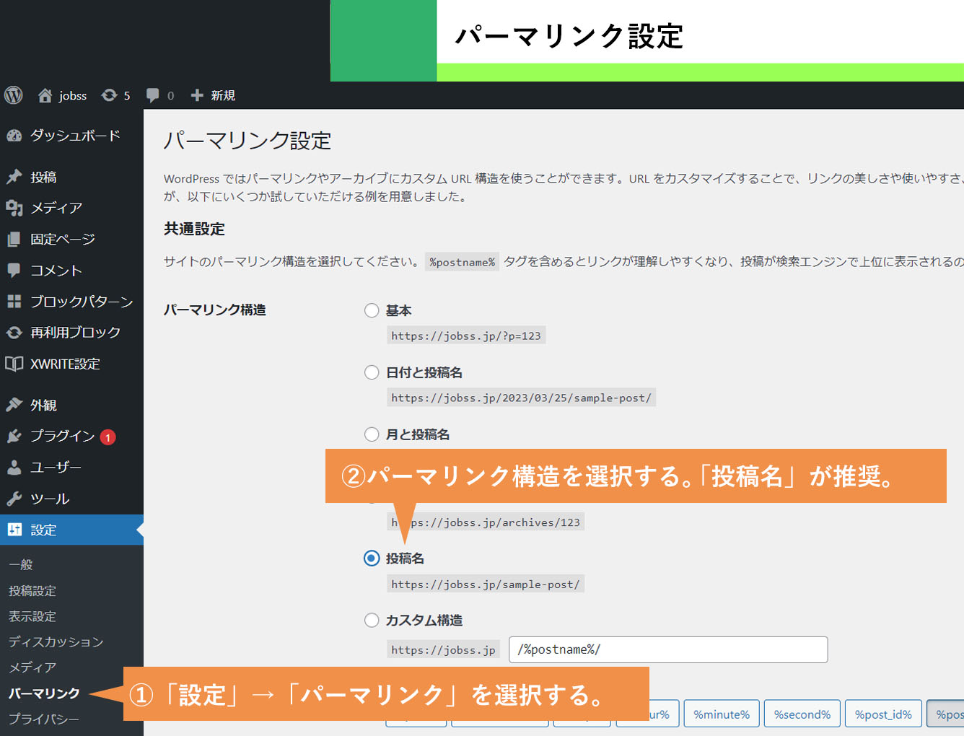Open the ツール menu item
Image resolution: width=964 pixels, height=736 pixels.
71,499
